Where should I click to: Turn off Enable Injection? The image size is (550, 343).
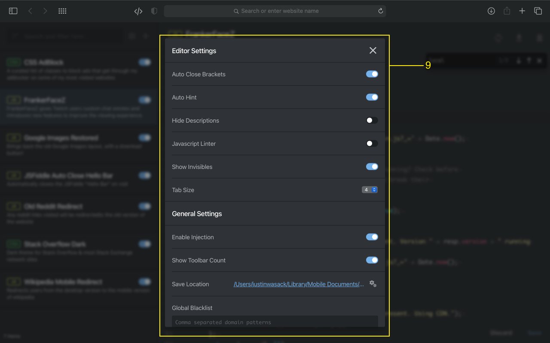point(372,237)
